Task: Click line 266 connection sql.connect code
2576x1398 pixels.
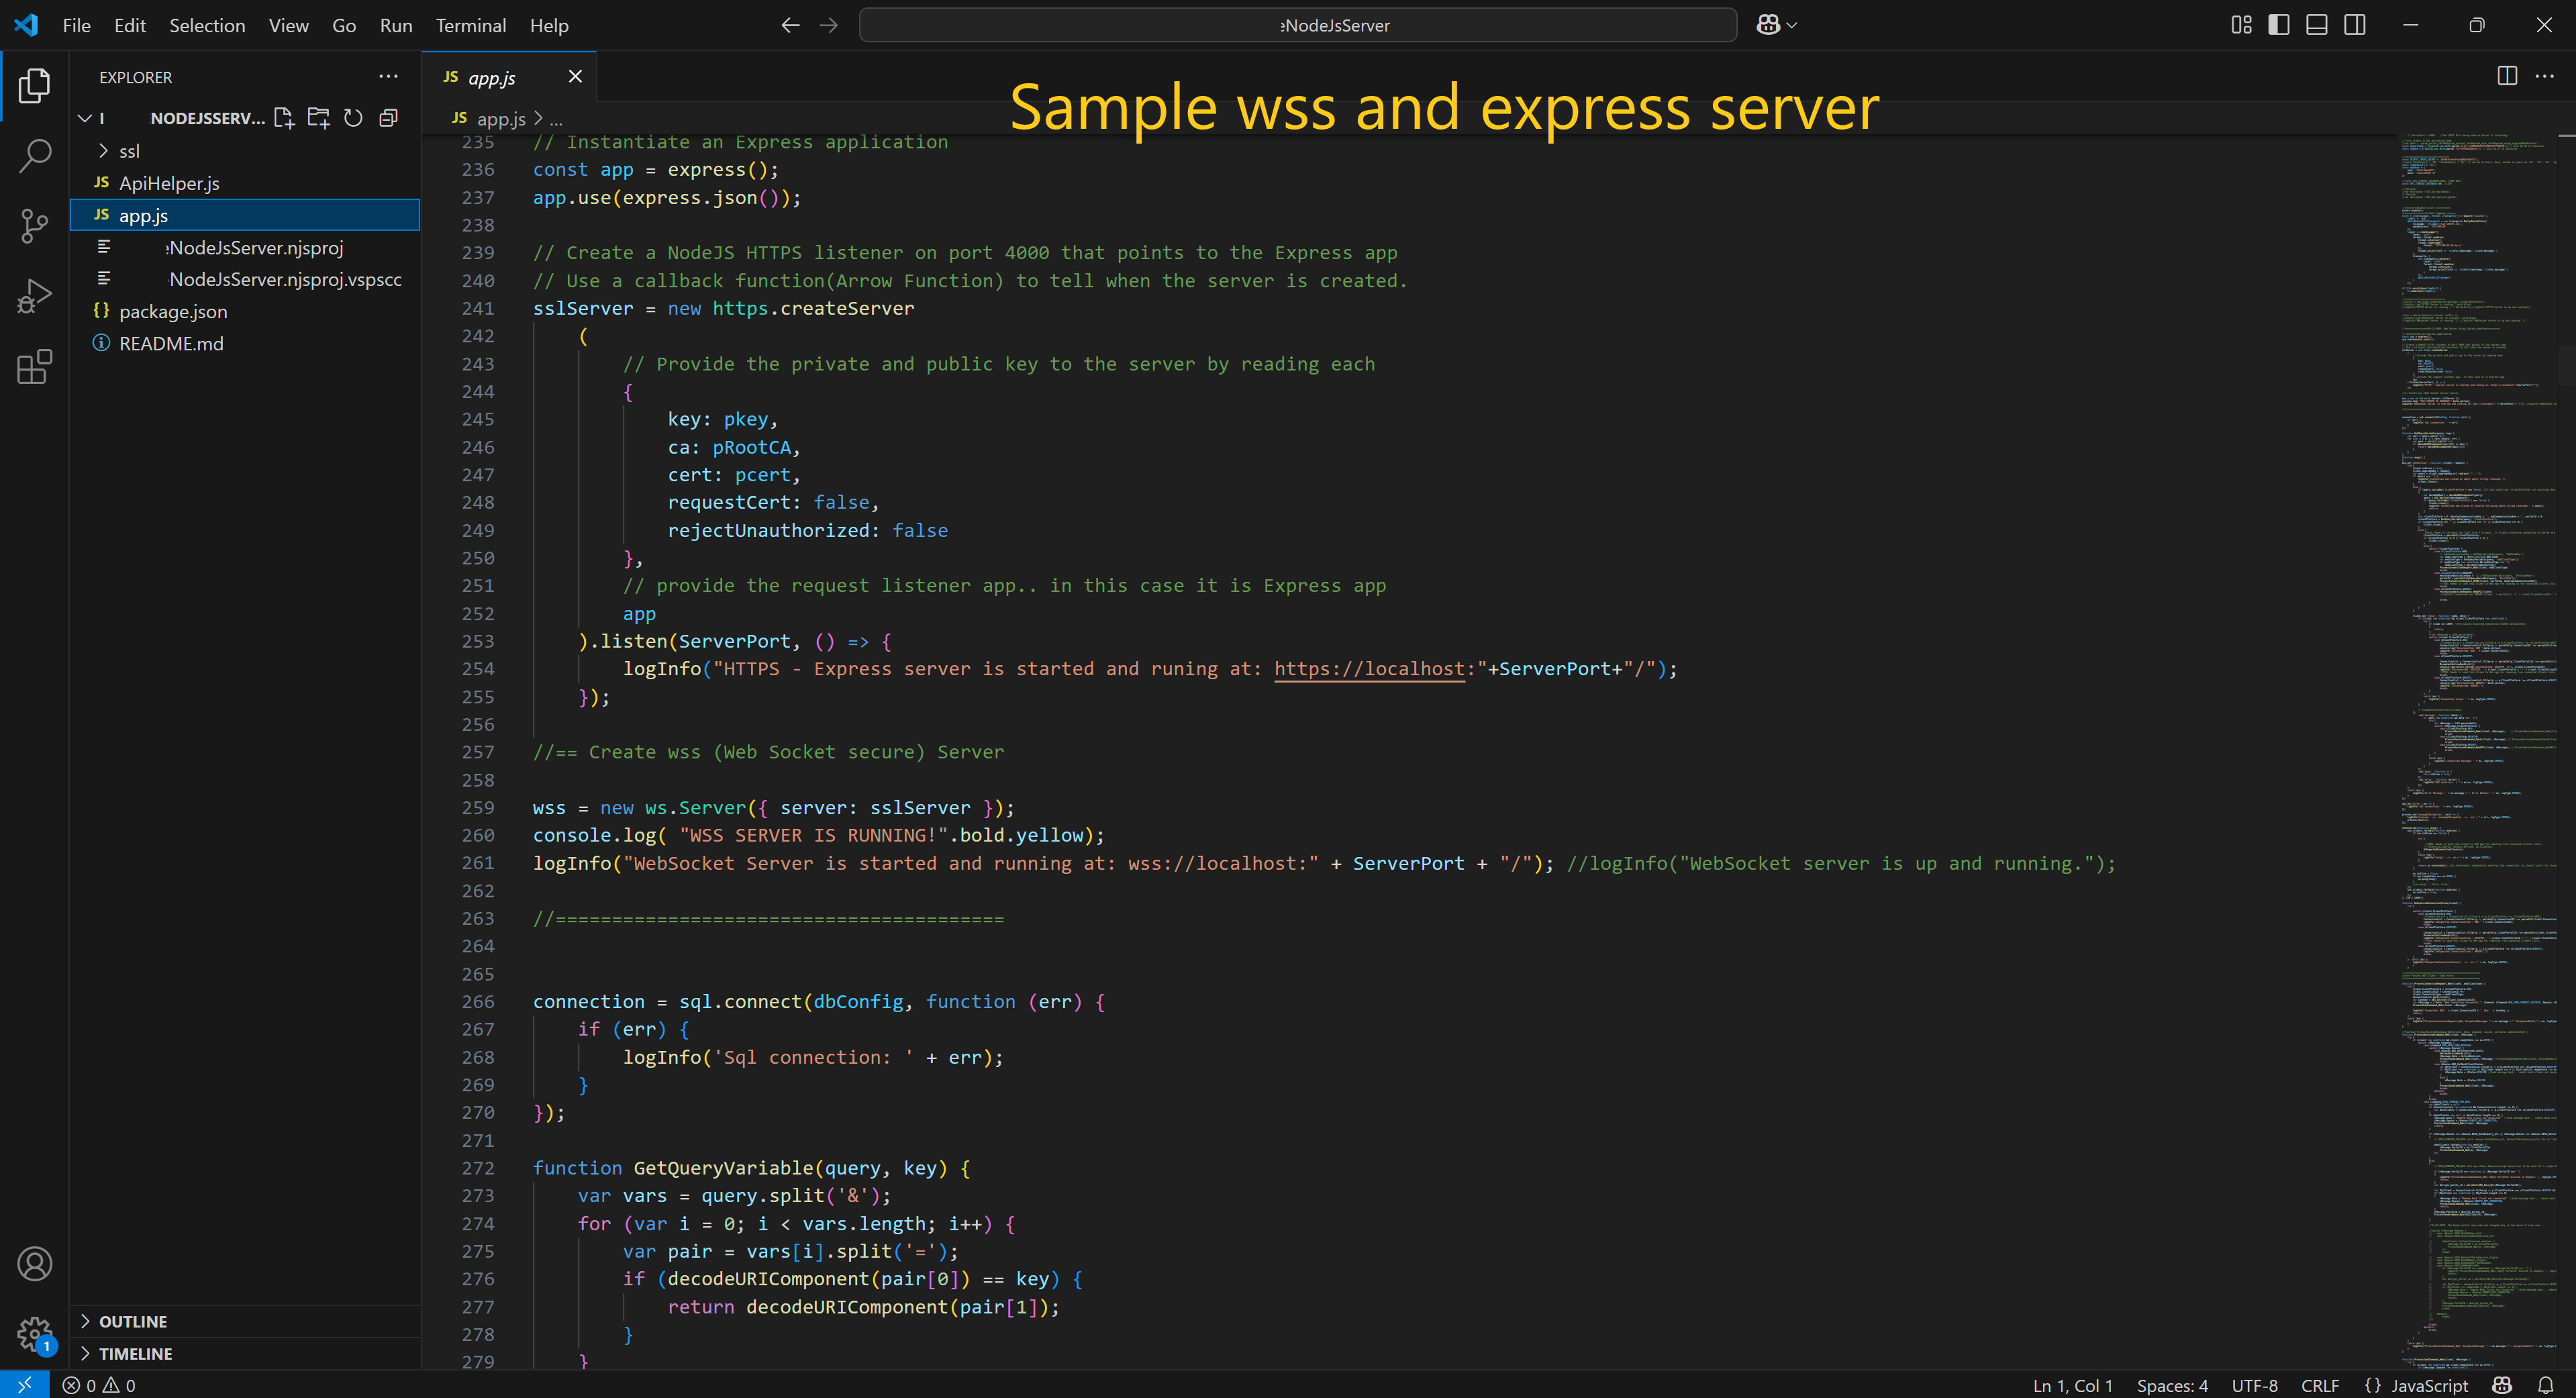Action: point(818,1001)
